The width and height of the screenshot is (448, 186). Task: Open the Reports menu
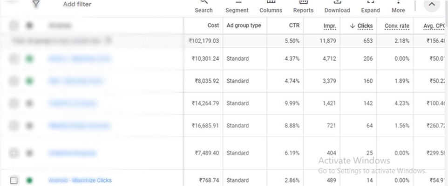click(x=303, y=7)
